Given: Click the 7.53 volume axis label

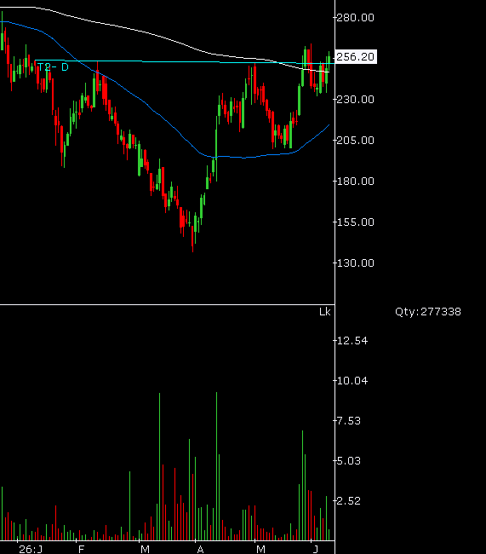Looking at the screenshot, I should [349, 421].
